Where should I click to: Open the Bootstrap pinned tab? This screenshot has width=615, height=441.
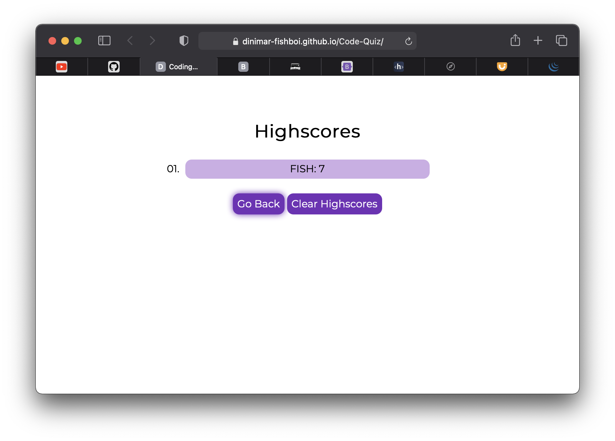pyautogui.click(x=347, y=67)
